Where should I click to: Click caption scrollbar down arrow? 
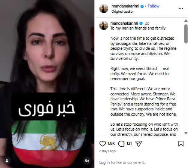click(x=186, y=133)
